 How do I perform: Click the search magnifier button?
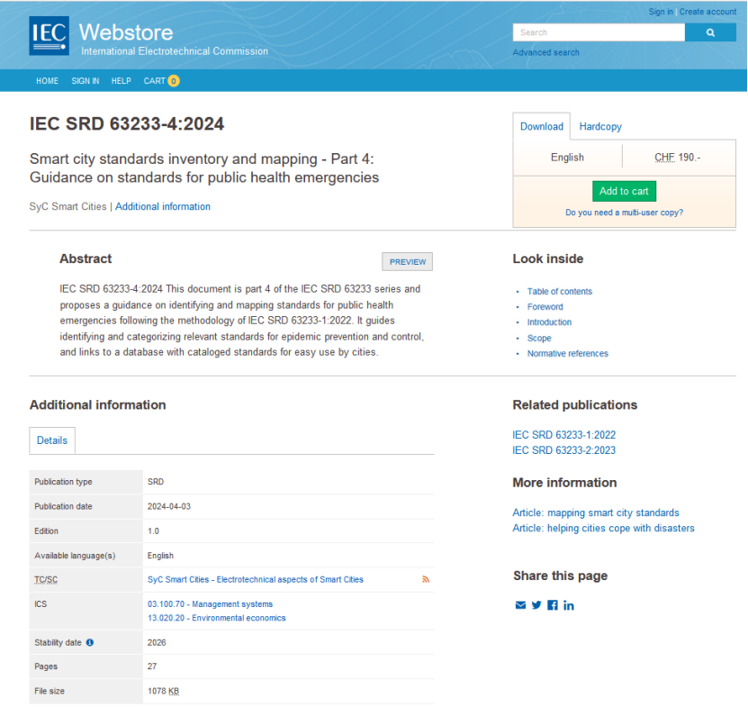click(x=709, y=32)
